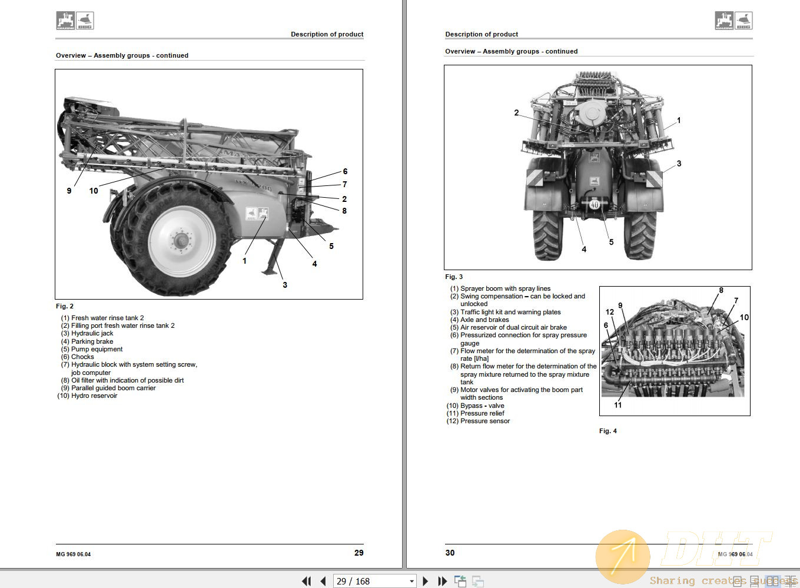Select the highlighted two-page view icon

point(773,581)
